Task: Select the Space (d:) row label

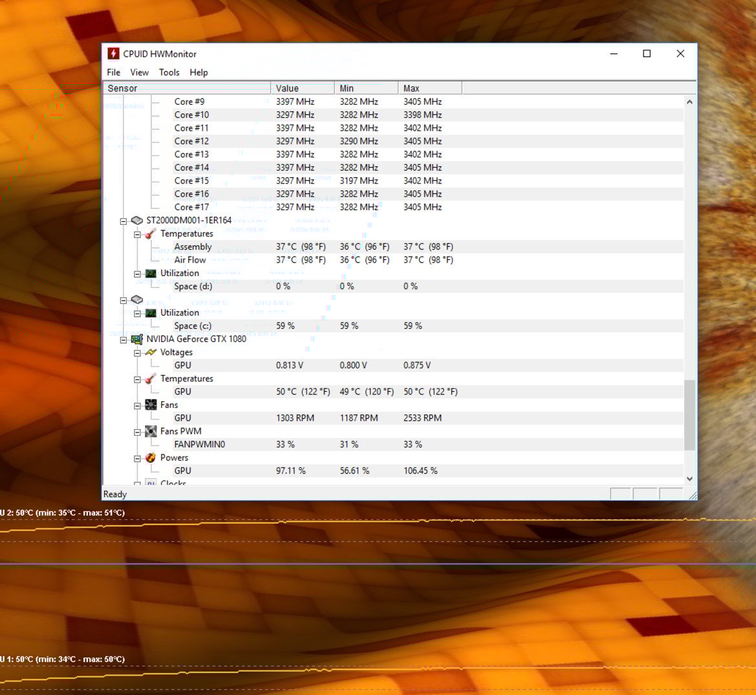Action: click(x=193, y=286)
